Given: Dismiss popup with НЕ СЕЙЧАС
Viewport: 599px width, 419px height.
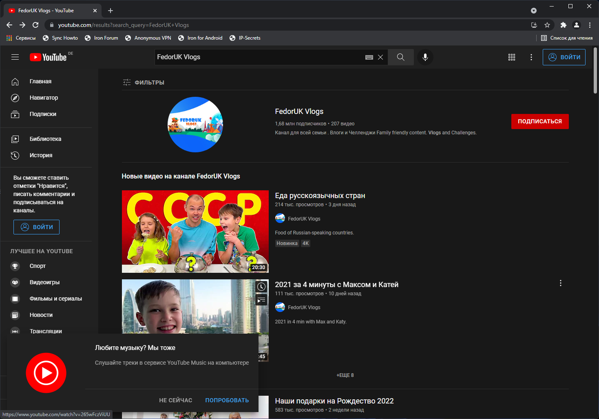Looking at the screenshot, I should 175,400.
